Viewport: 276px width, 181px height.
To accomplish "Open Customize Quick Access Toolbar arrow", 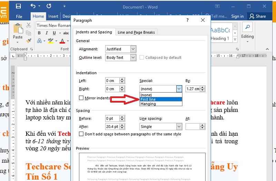I will tap(65, 6).
